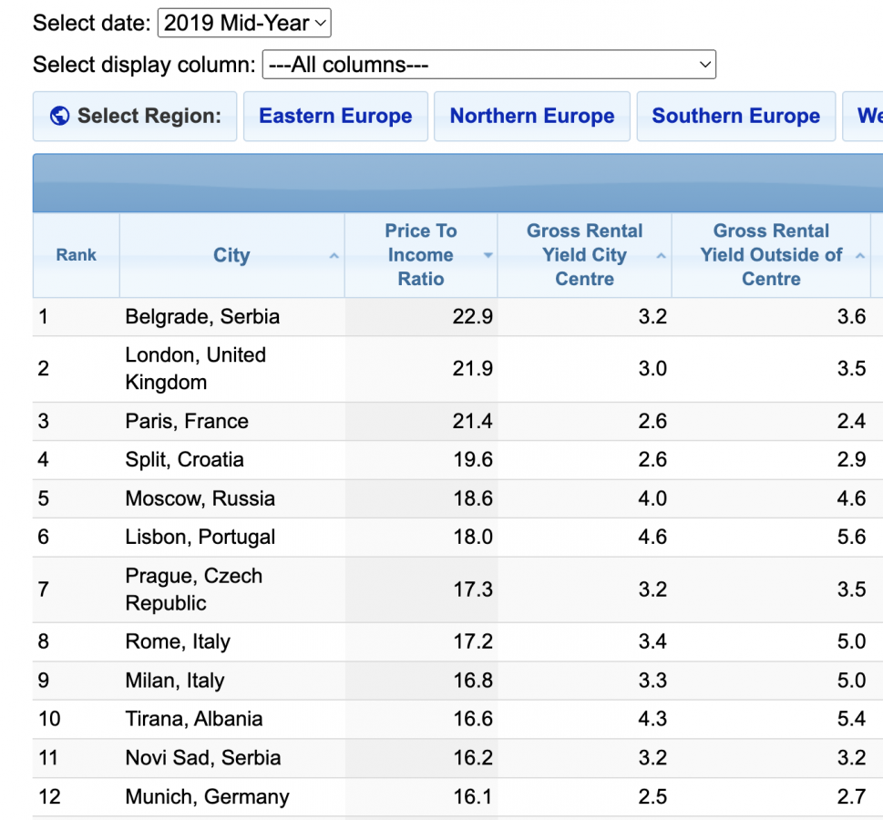This screenshot has height=820, width=883.
Task: Click the Munich, Germany city cell
Action: (207, 797)
